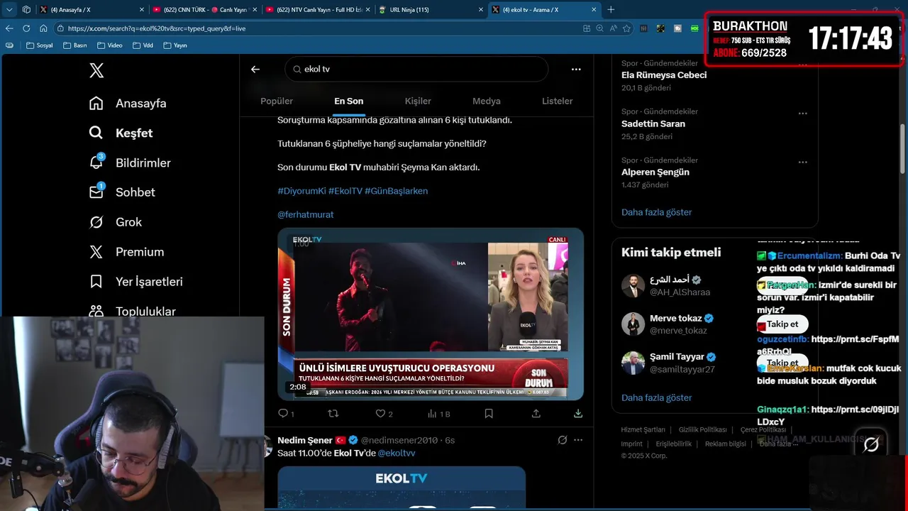Switch to the URL Ninja tab
908x511 pixels.
431,9
